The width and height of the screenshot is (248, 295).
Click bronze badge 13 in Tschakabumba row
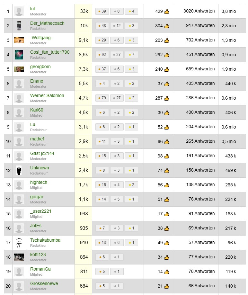click(102, 243)
